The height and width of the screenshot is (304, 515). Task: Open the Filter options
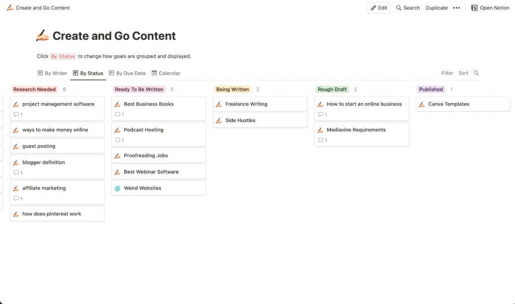(447, 73)
